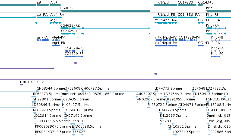
Task: Click EST LD12914.5prime
Action: pos(47,116)
